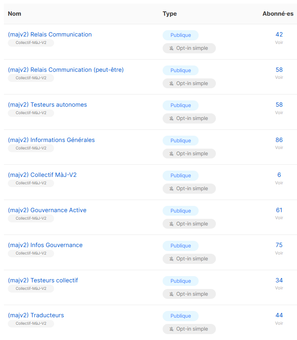The height and width of the screenshot is (340, 297).
Task: Open the Gouvernance Active list
Action: point(47,210)
